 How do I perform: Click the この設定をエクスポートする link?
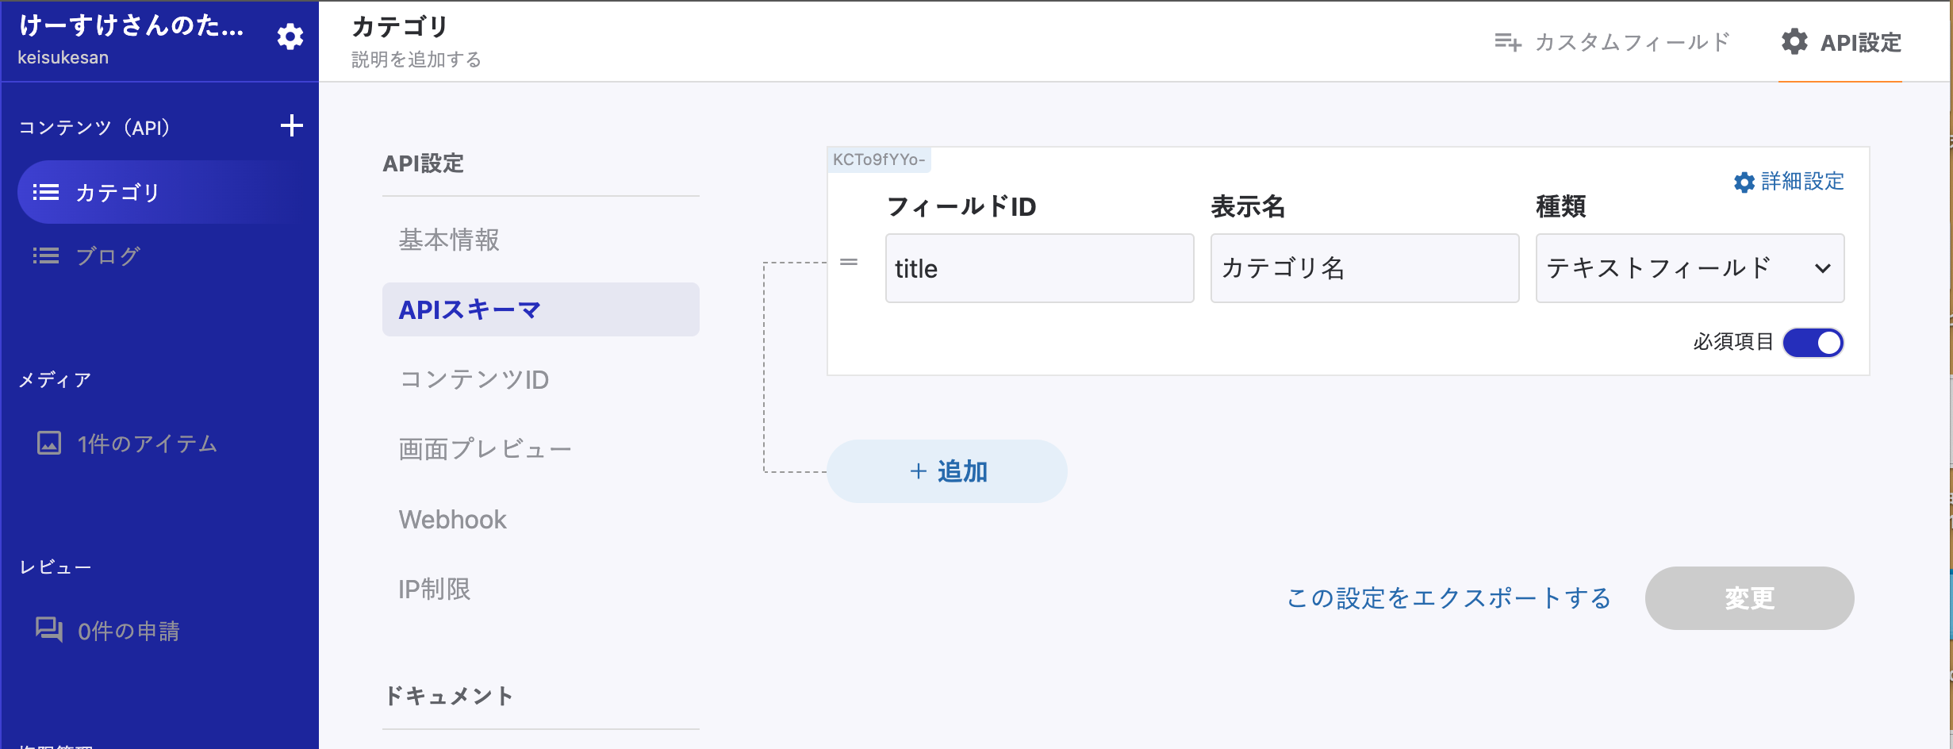[1448, 598]
